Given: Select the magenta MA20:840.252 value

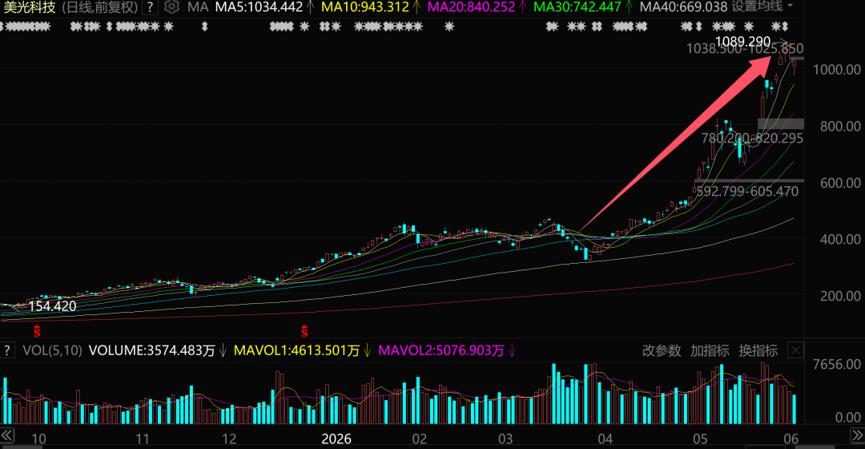Looking at the screenshot, I should coord(471,7).
